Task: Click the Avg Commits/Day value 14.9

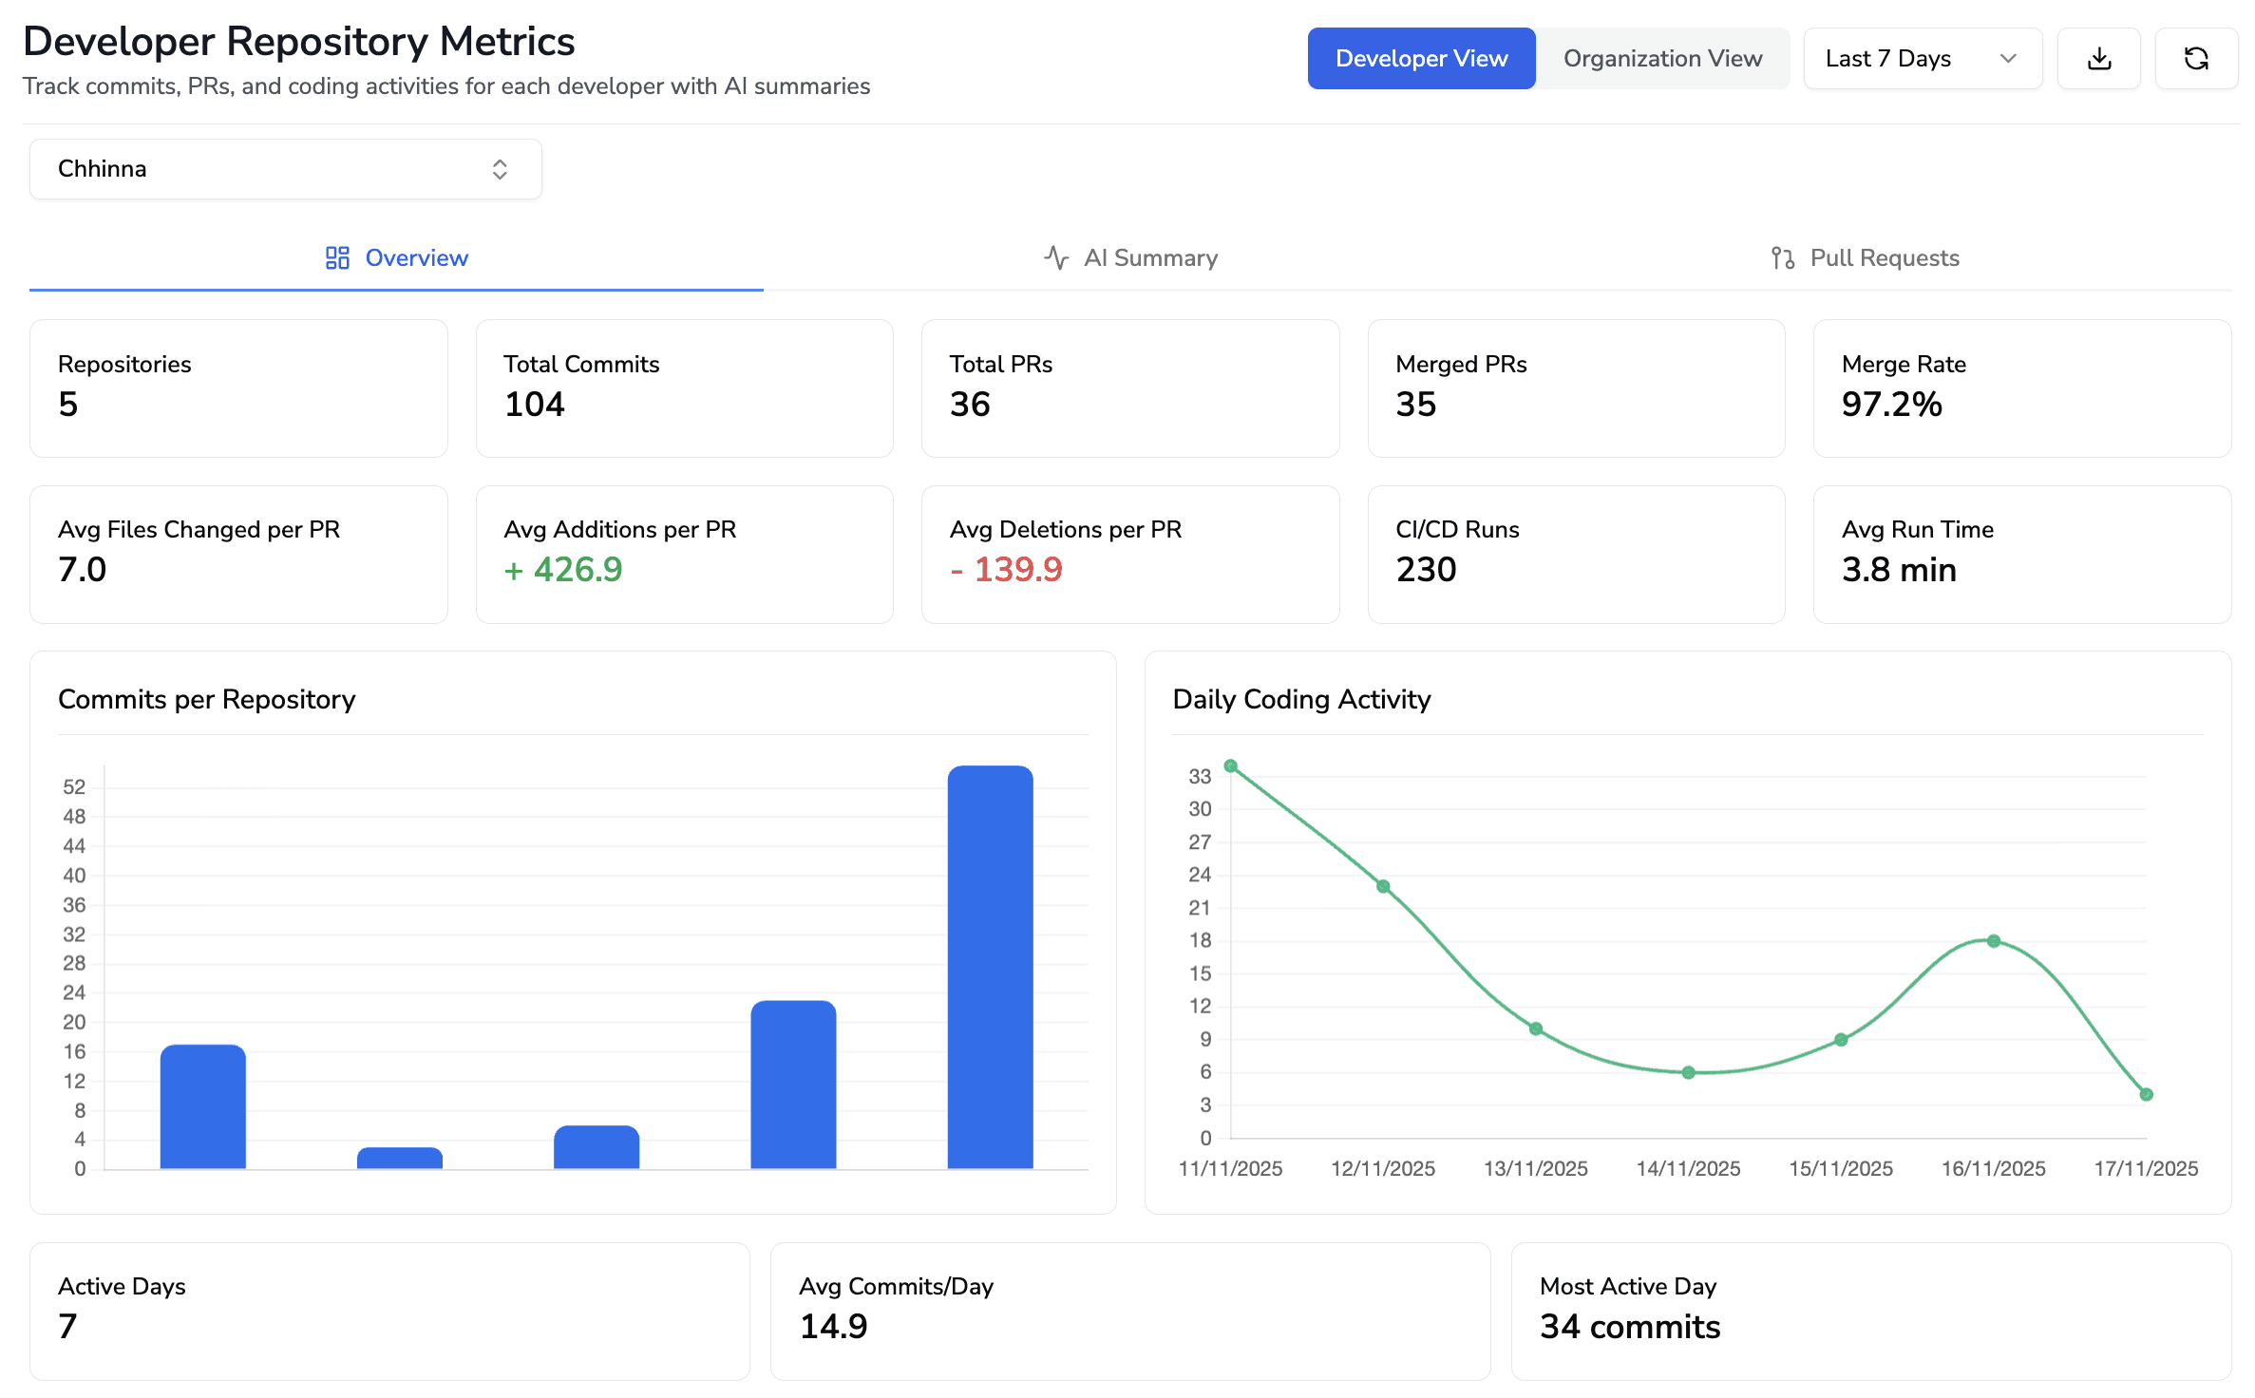Action: pyautogui.click(x=834, y=1327)
